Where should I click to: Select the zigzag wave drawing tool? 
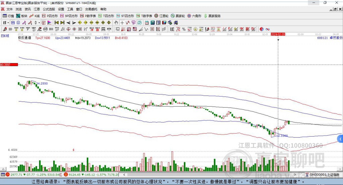tap(146, 29)
